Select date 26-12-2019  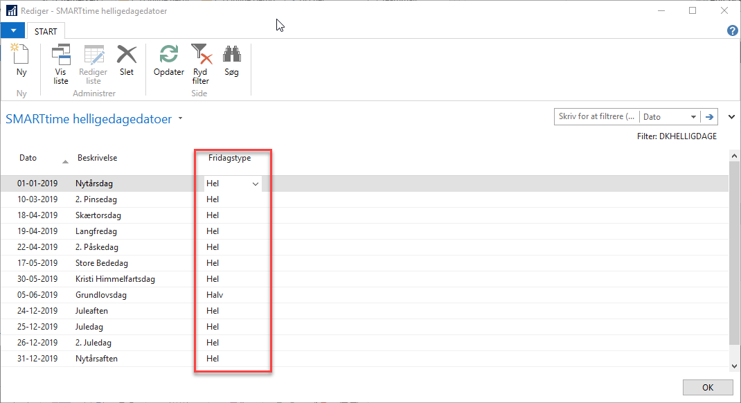(x=37, y=343)
